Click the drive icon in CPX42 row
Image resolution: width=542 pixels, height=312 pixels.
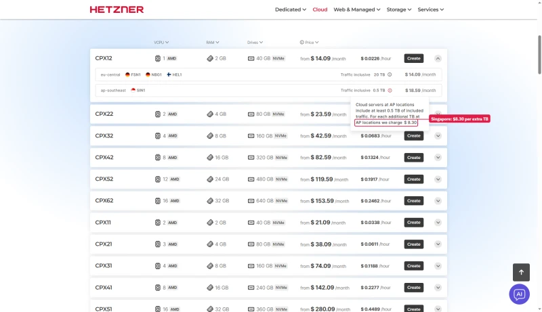pos(251,158)
